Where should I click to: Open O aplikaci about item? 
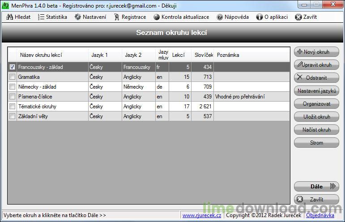tap(272, 17)
